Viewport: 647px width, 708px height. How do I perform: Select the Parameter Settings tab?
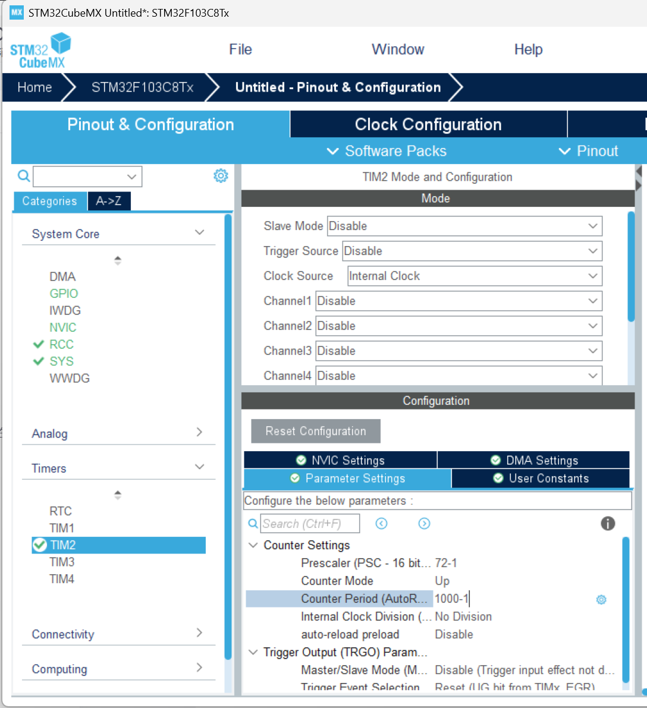coord(347,478)
